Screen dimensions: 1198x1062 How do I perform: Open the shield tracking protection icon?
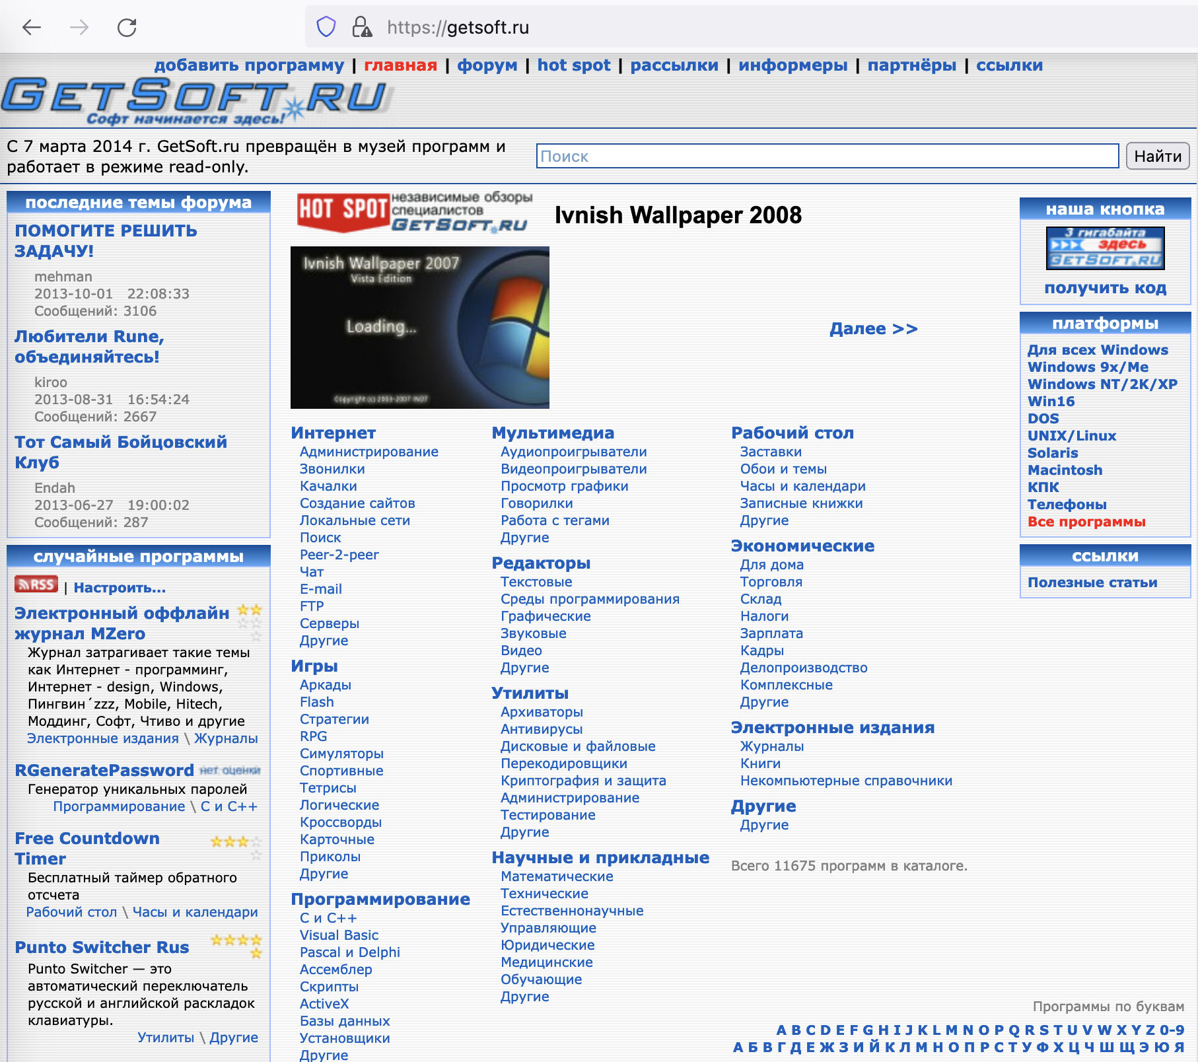coord(326,27)
